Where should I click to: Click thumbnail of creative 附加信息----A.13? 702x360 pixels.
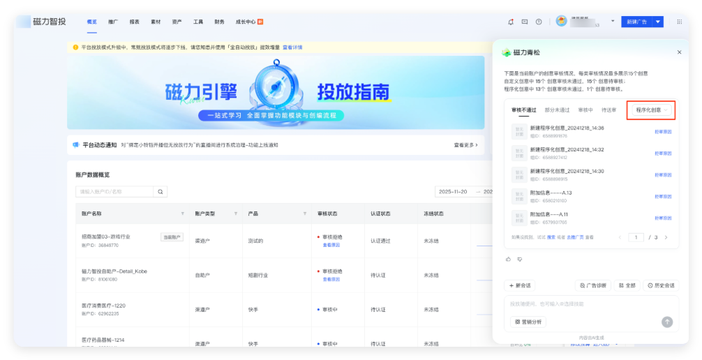pyautogui.click(x=519, y=197)
